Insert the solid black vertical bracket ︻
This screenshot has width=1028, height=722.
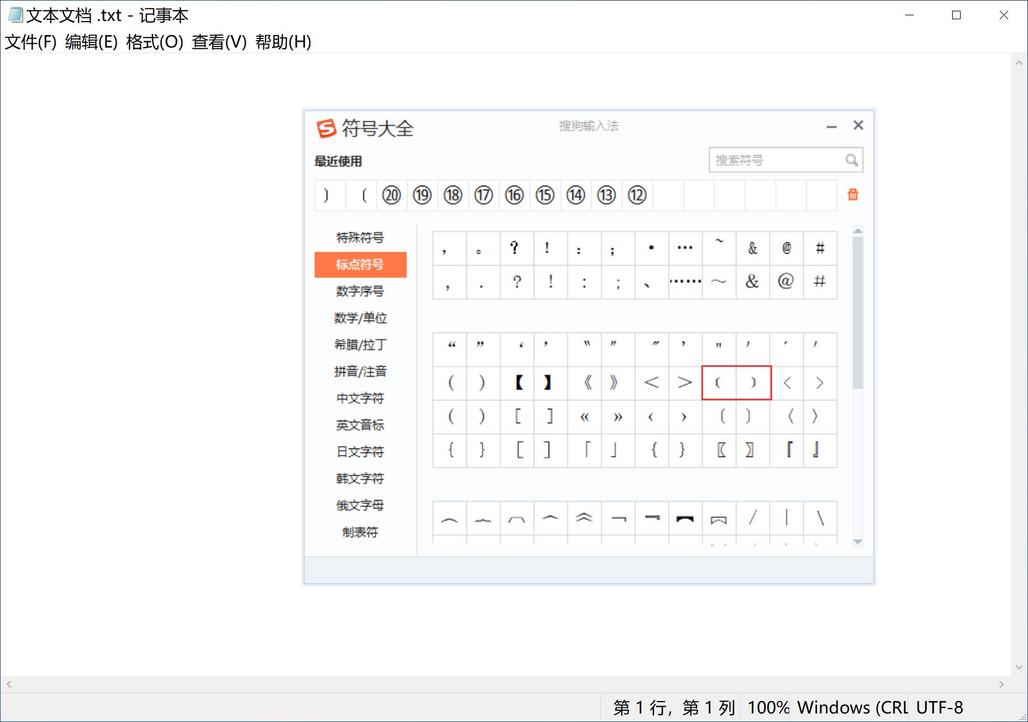pyautogui.click(x=686, y=518)
